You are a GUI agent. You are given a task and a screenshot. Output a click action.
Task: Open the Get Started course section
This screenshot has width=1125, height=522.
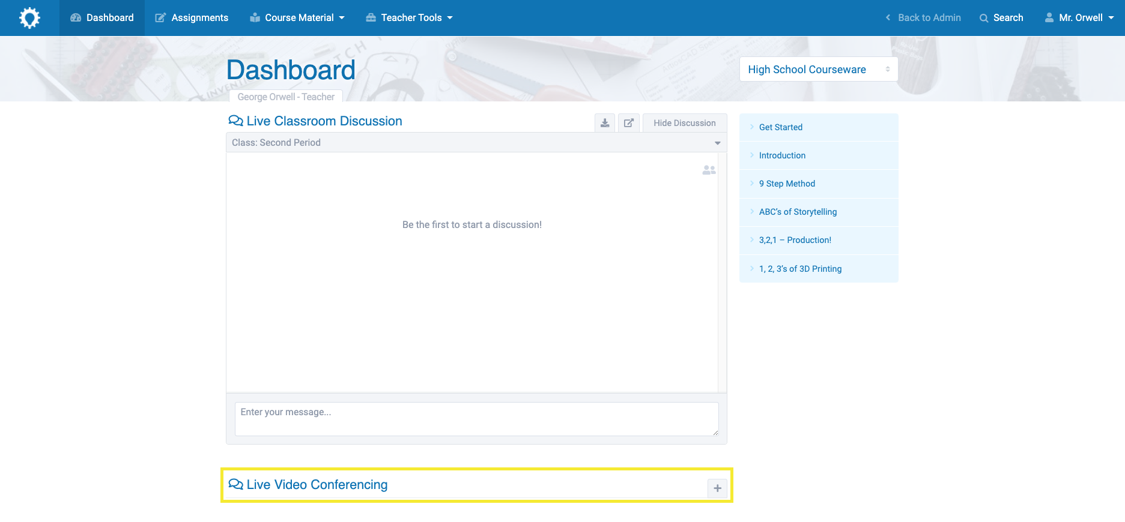[819, 127]
